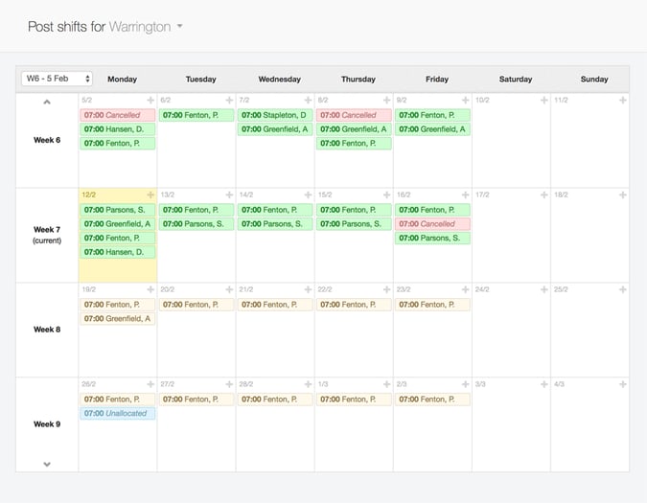Open the Warrington location dropdown
Viewport: 647px width, 503px height.
[x=180, y=27]
